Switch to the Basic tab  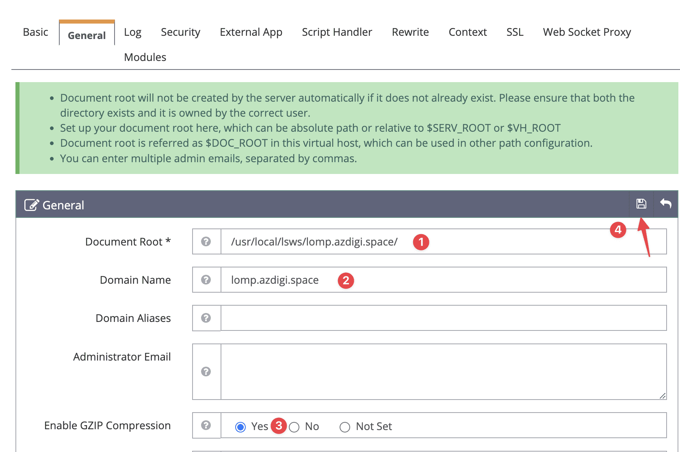click(x=35, y=32)
